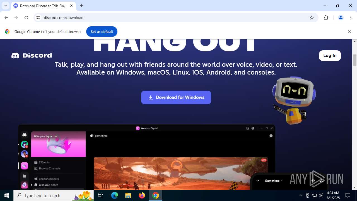Click Browse Channels in the preview sidebar
Screen dimensions: 357x201
coord(47,168)
